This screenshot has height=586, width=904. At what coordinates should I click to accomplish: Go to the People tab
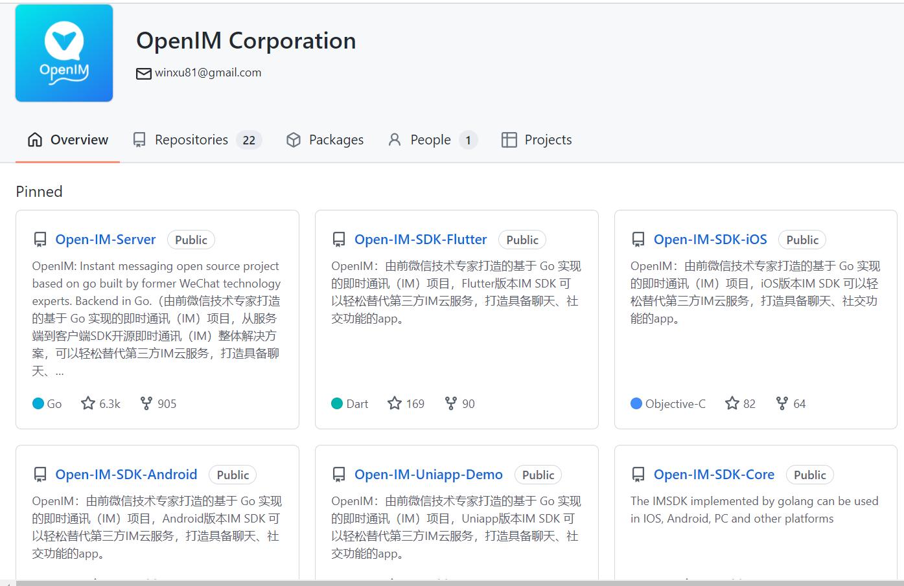click(432, 140)
